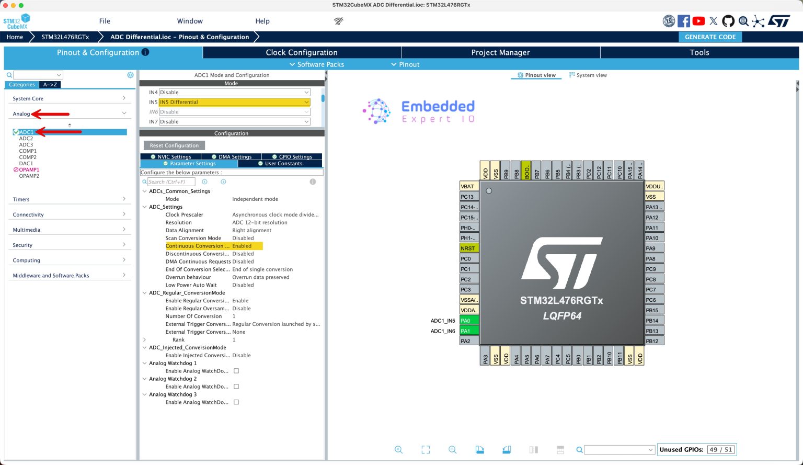The image size is (803, 465).
Task: Zoom in on the pinout view
Action: click(399, 449)
